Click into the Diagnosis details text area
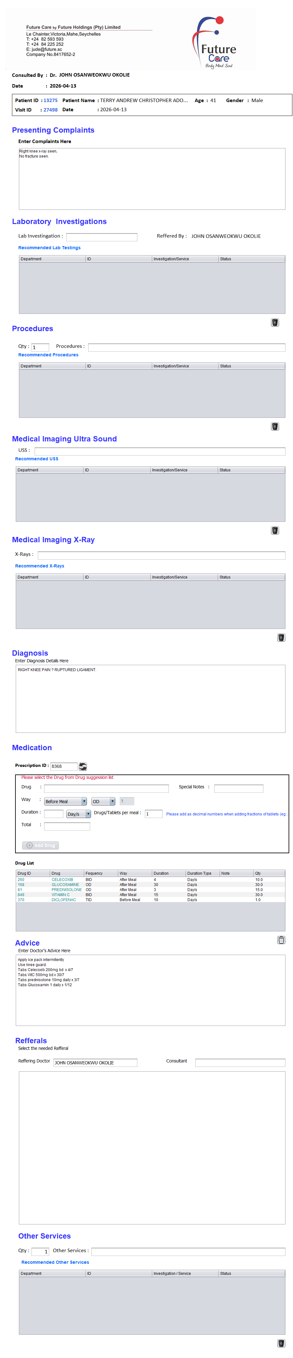 pyautogui.click(x=150, y=698)
